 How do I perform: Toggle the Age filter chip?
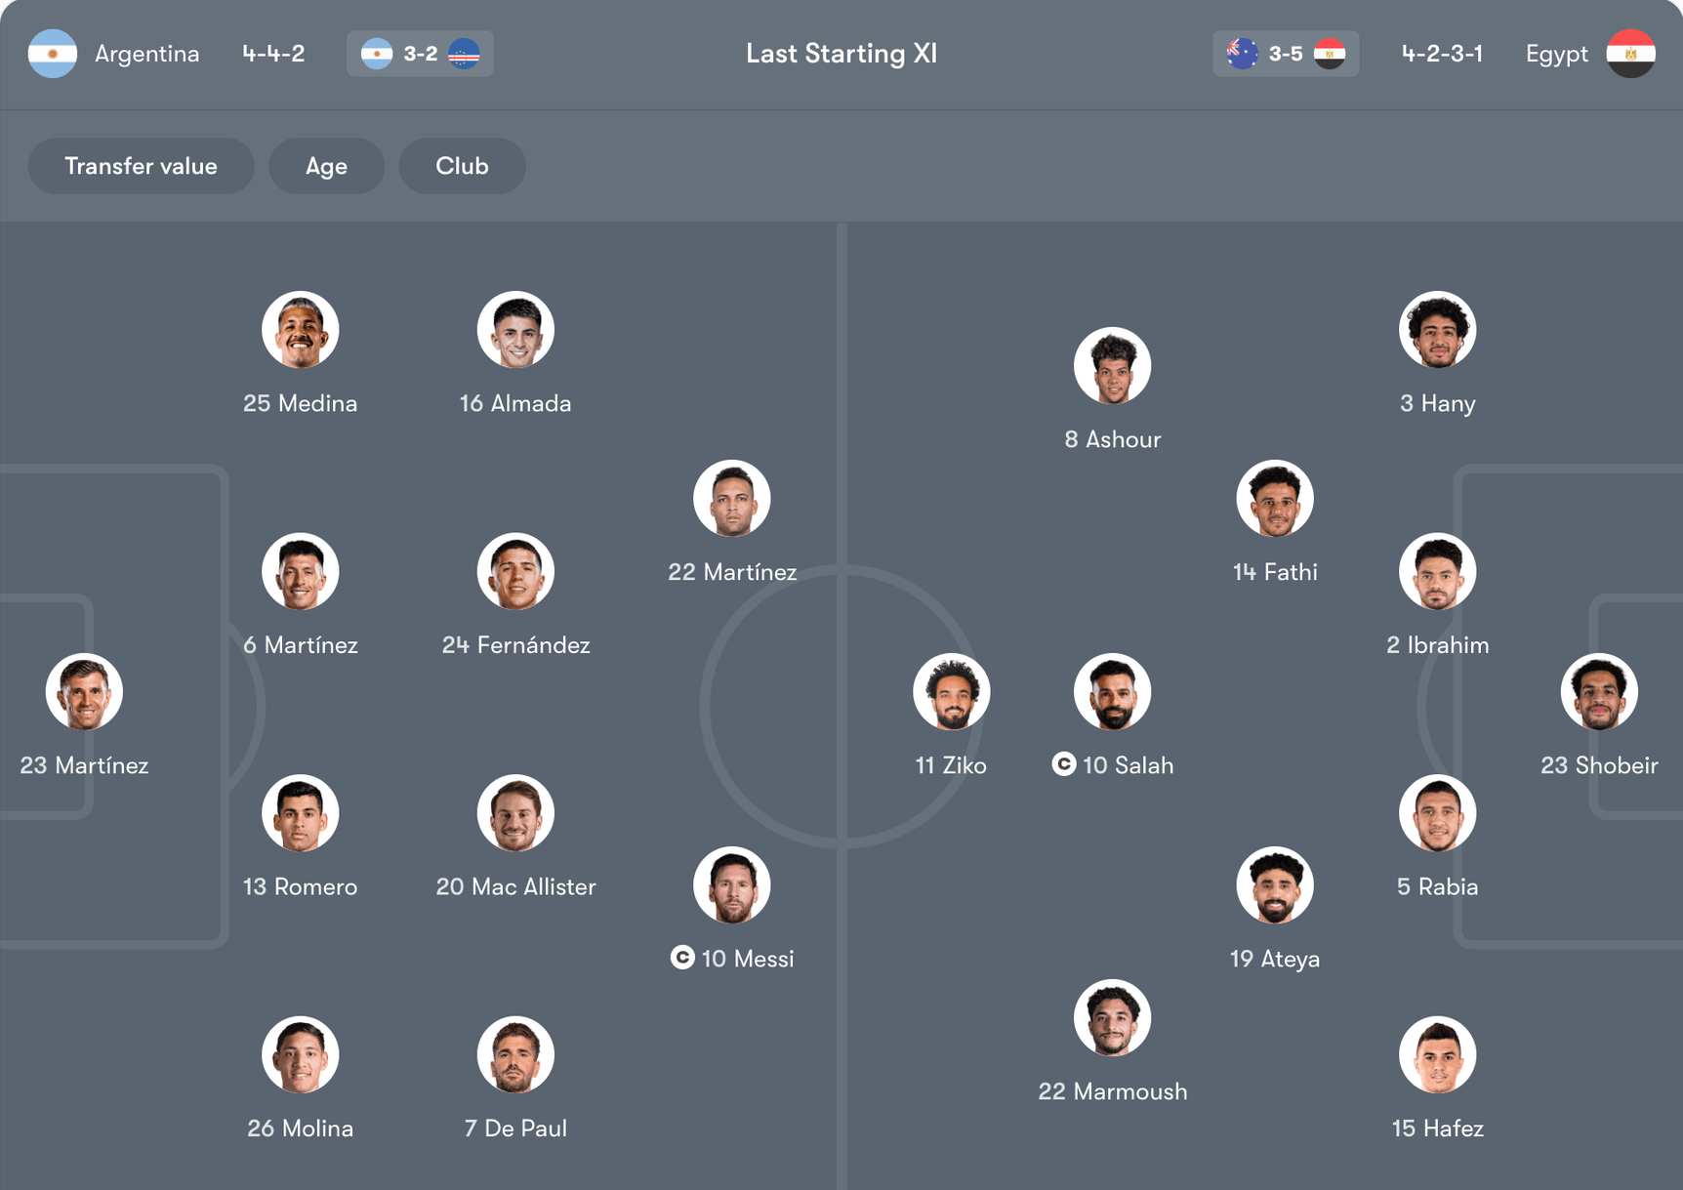(326, 166)
